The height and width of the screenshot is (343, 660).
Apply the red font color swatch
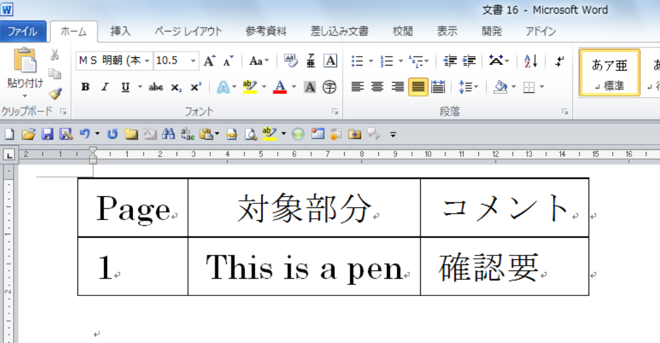280,87
